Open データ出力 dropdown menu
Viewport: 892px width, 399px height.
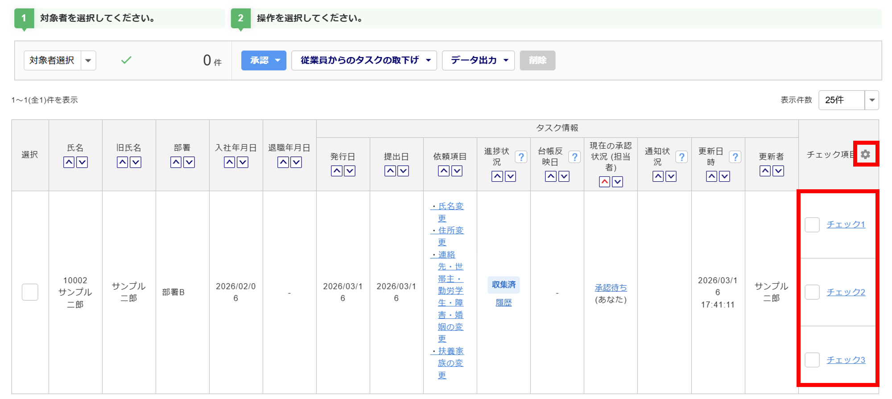(x=478, y=61)
